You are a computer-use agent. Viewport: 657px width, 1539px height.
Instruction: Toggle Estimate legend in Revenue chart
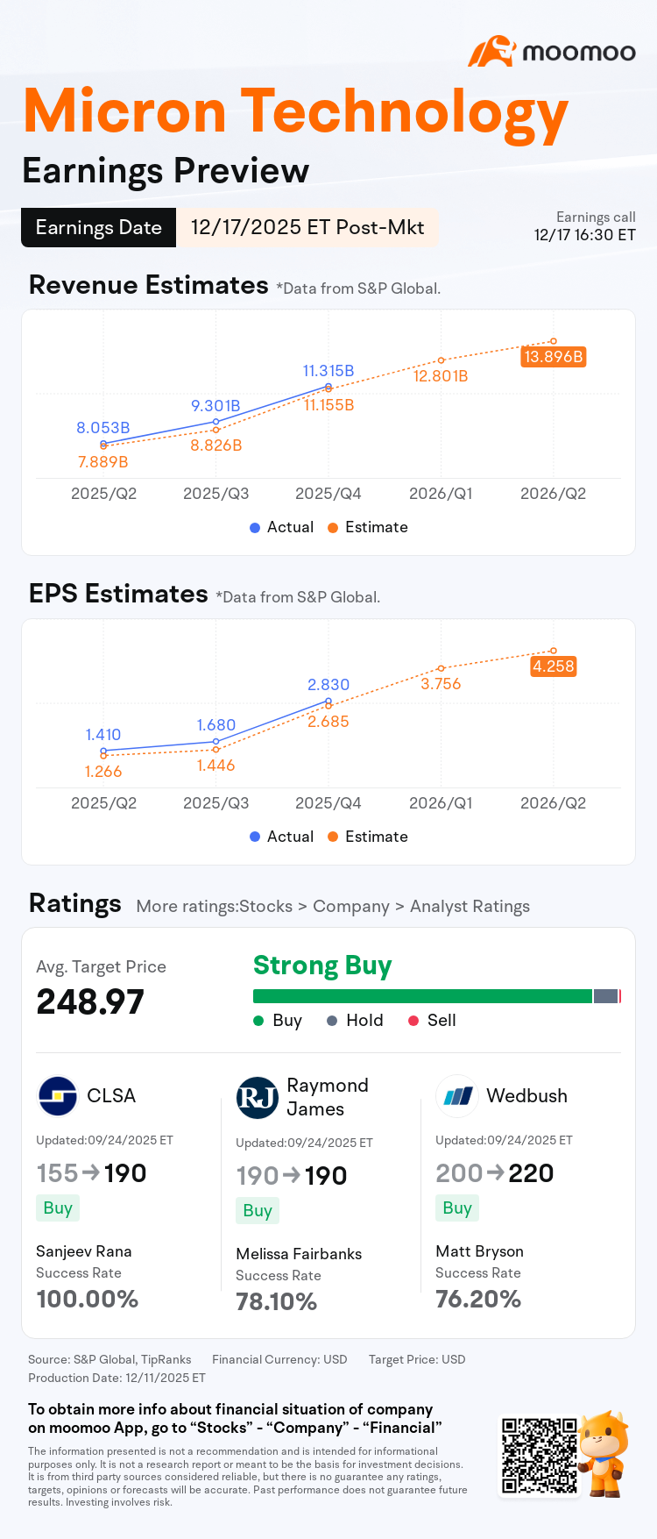tap(368, 527)
